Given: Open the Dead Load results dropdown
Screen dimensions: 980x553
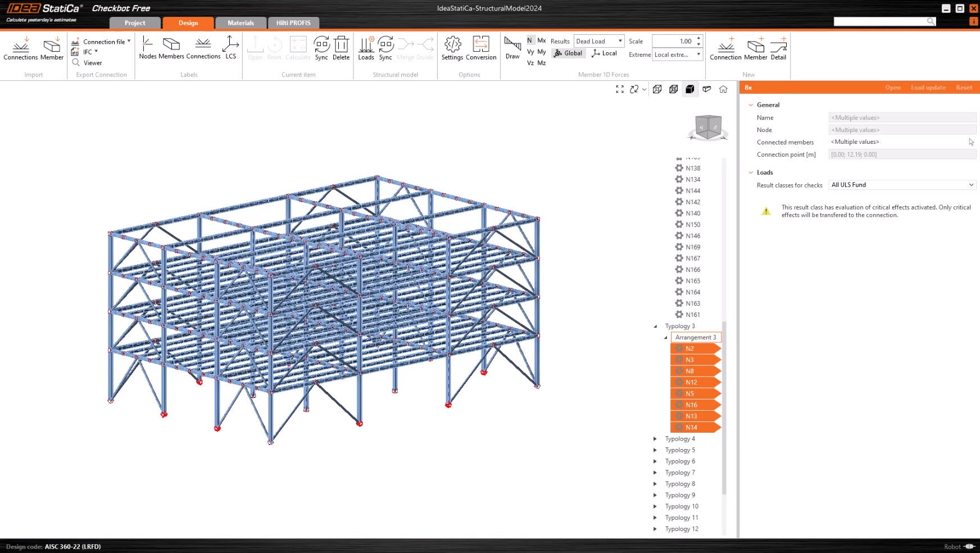Looking at the screenshot, I should click(599, 41).
